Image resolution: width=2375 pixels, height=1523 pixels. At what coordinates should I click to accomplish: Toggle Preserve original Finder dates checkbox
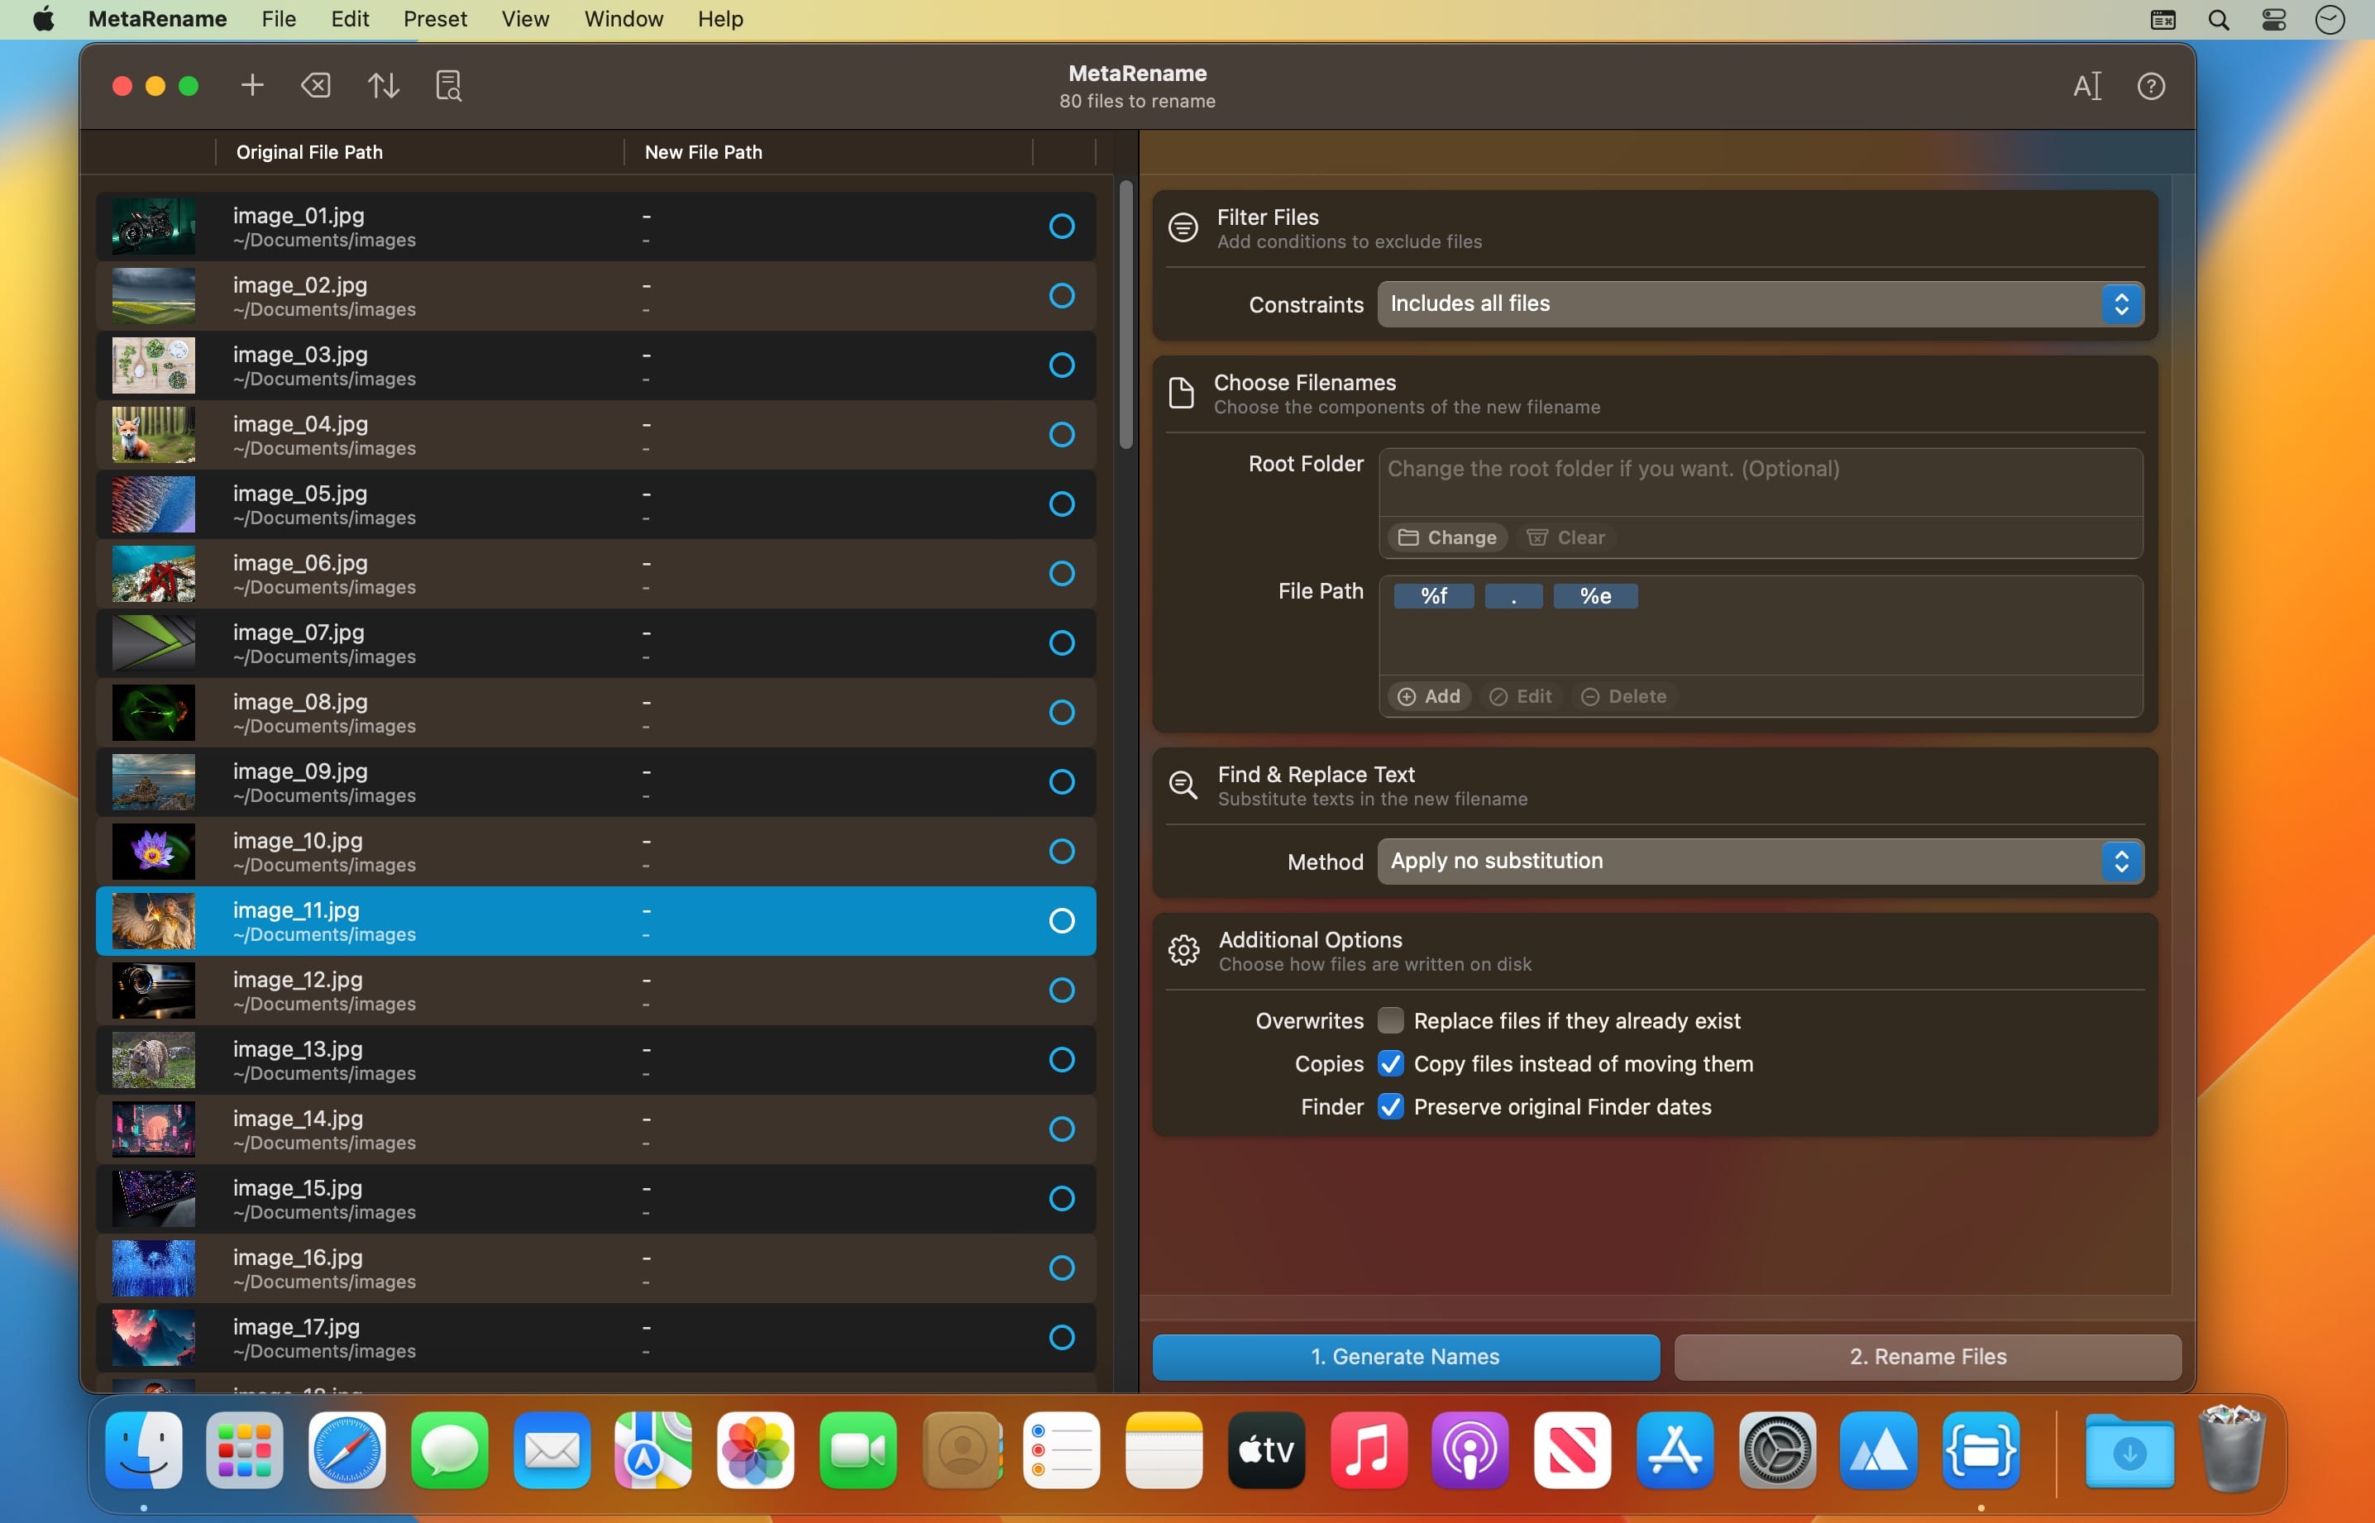click(1390, 1106)
